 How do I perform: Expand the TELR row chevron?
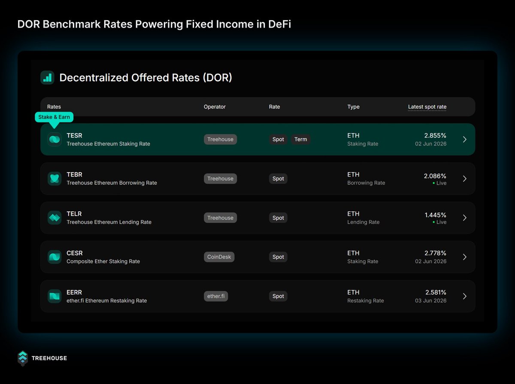pos(464,218)
